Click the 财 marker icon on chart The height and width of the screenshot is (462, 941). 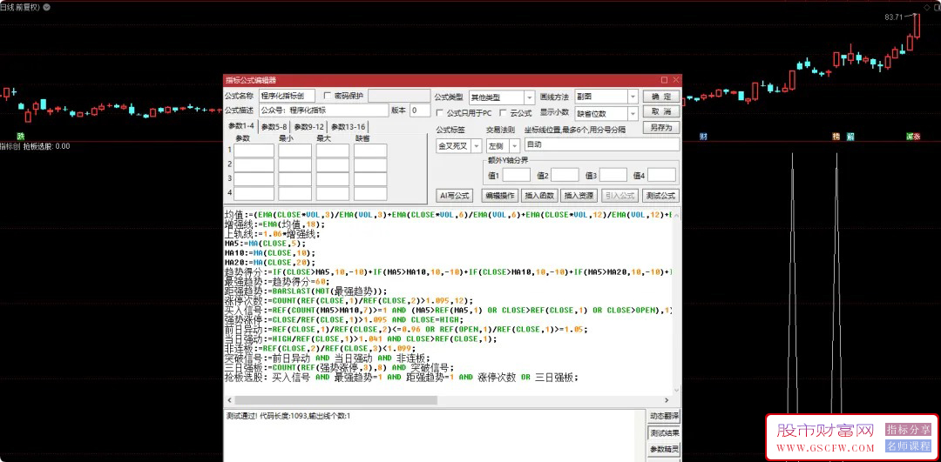(x=702, y=137)
